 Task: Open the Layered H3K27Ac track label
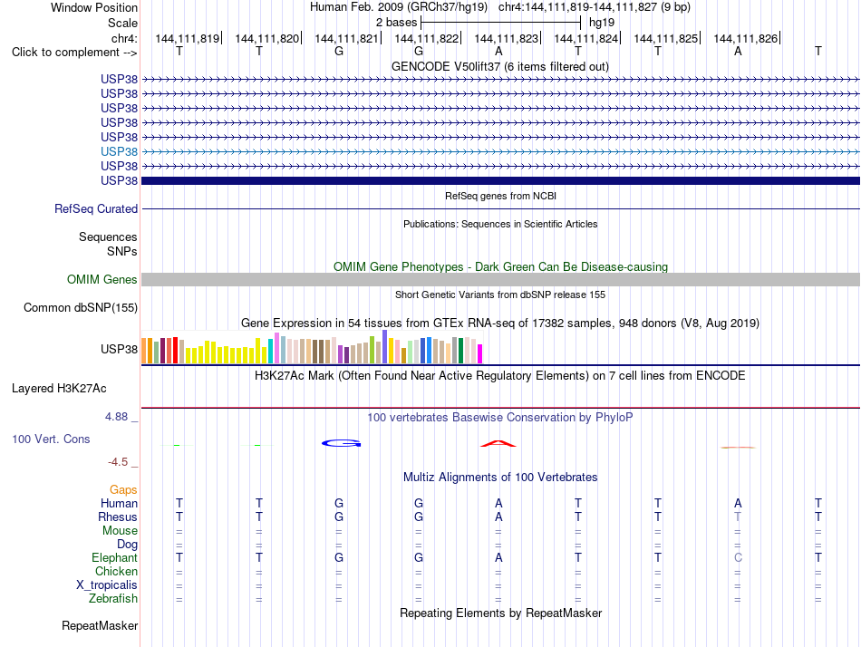click(x=59, y=389)
